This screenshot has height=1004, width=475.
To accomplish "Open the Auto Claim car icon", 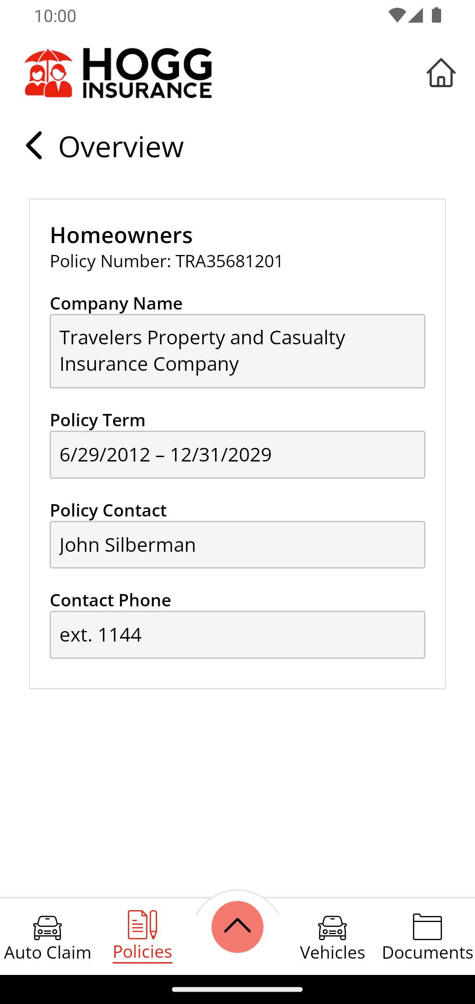I will [x=47, y=927].
